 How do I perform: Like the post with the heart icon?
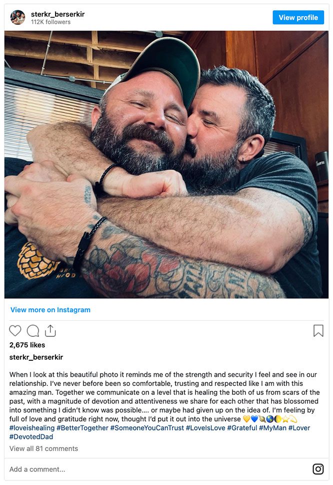pyautogui.click(x=15, y=331)
